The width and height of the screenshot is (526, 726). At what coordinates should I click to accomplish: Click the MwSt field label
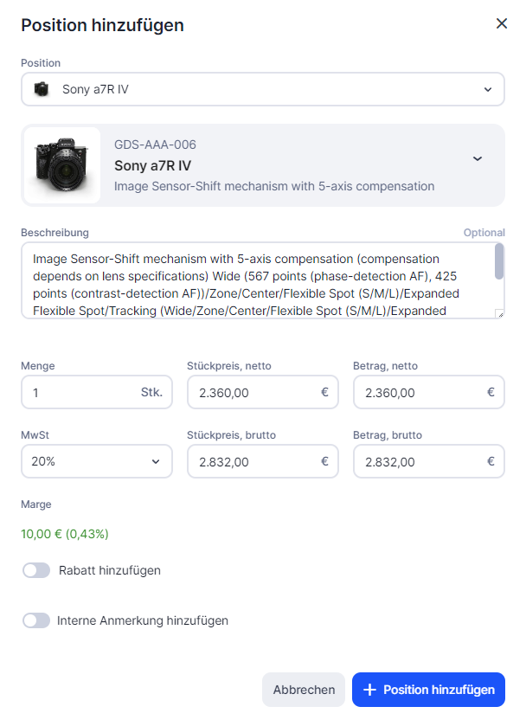[x=35, y=434]
